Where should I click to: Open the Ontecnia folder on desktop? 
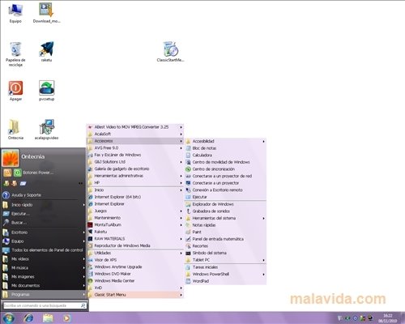tap(15, 130)
